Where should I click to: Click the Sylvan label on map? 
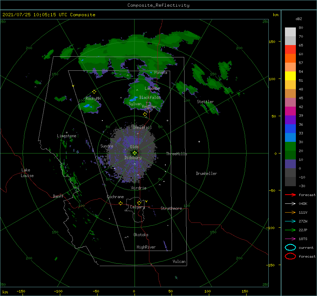[x=135, y=104]
